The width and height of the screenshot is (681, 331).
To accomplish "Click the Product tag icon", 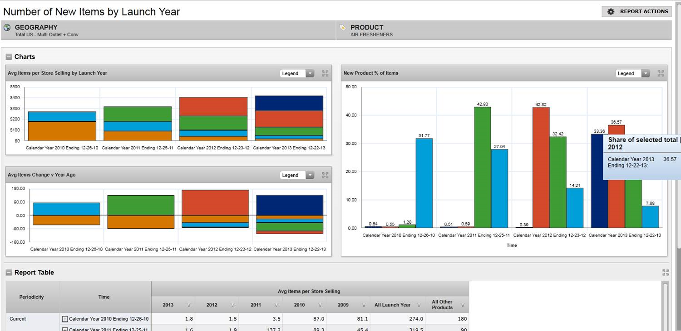I will [343, 28].
